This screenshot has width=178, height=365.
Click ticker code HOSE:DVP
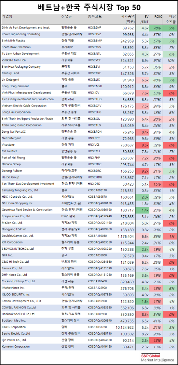coord(95,28)
